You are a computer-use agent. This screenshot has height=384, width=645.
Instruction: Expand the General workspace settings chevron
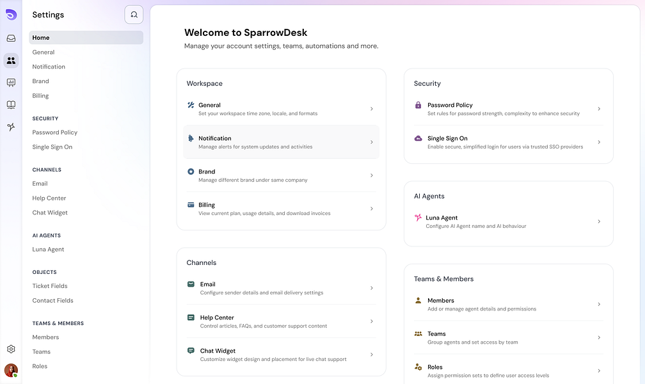[x=371, y=109]
